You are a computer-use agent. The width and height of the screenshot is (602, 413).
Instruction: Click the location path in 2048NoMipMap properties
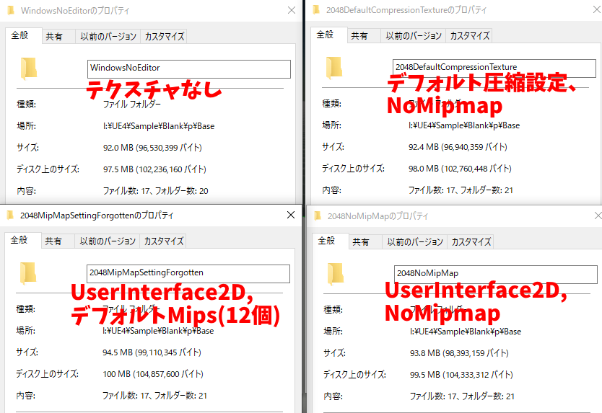[466, 332]
